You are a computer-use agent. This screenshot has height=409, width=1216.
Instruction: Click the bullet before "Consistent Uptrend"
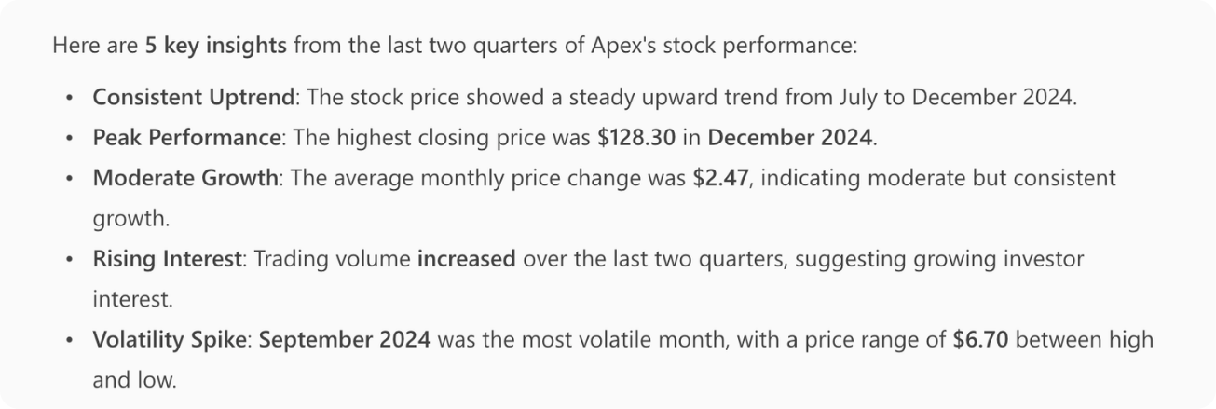point(68,98)
